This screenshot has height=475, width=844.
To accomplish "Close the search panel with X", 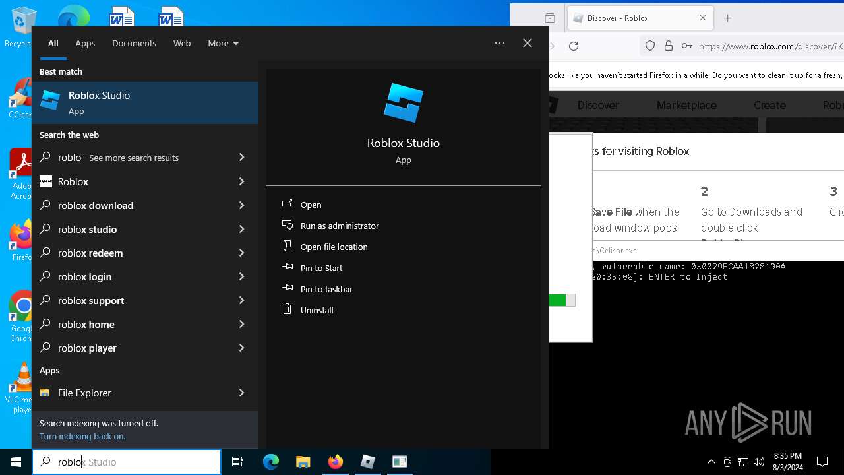I will tap(527, 43).
